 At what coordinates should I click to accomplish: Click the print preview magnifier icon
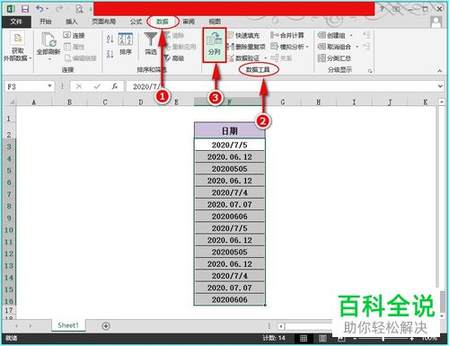point(79,9)
